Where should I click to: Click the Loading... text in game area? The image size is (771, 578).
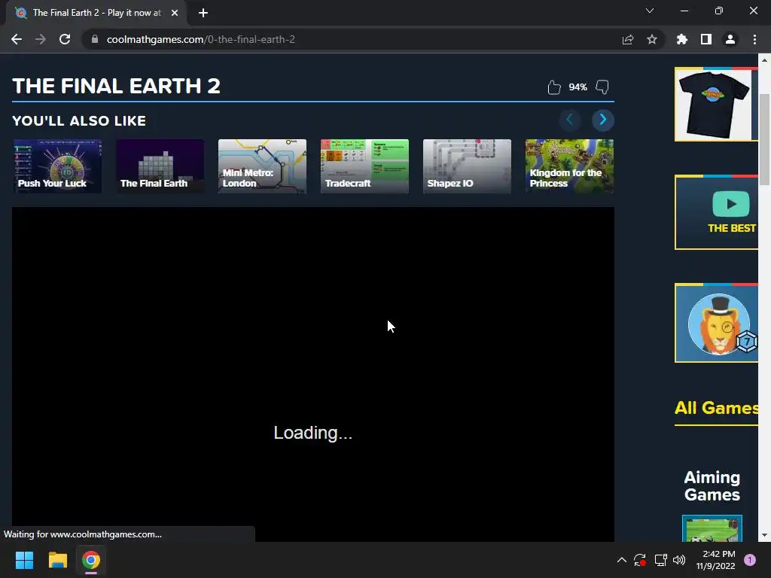click(312, 433)
